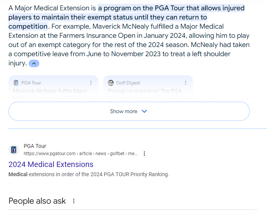This screenshot has width=267, height=214.
Task: Click the Medical extensions result snippet text
Action: 89,174
